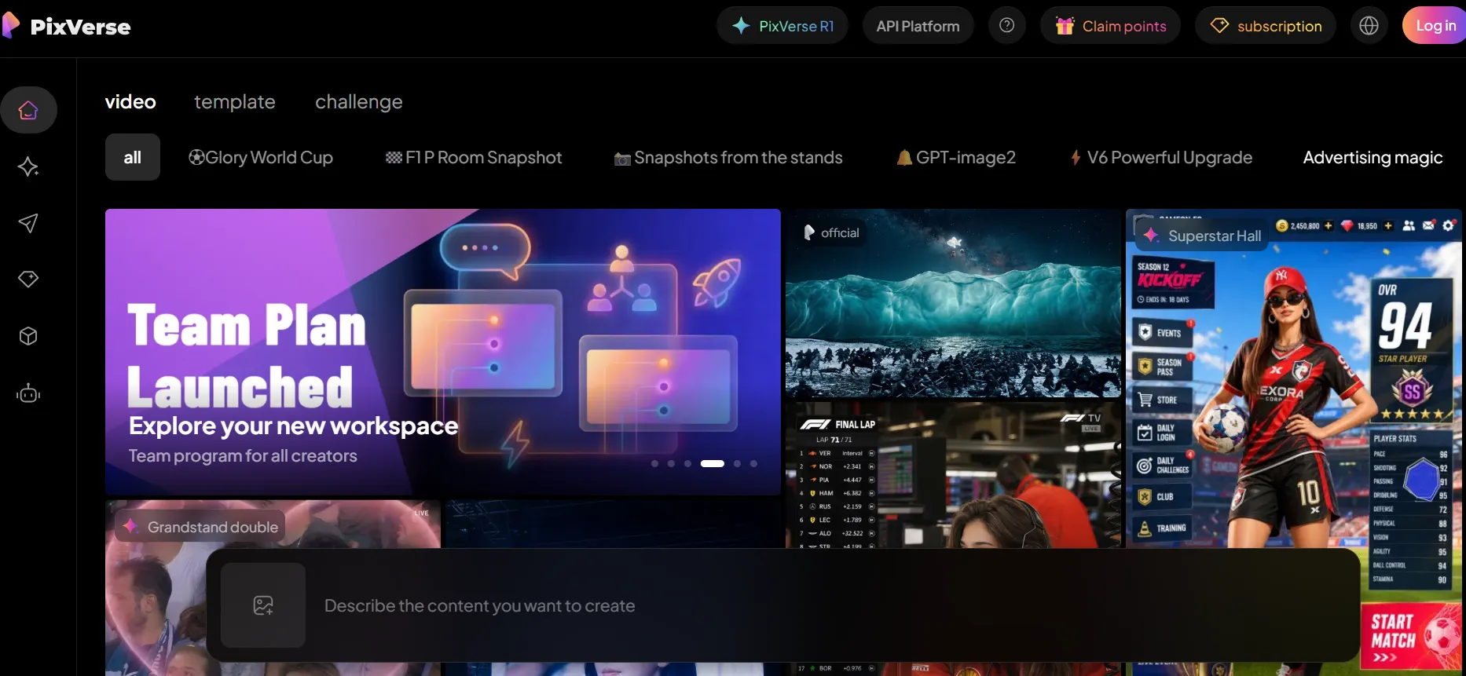Select Glory World Cup category
The height and width of the screenshot is (676, 1466).
point(261,157)
